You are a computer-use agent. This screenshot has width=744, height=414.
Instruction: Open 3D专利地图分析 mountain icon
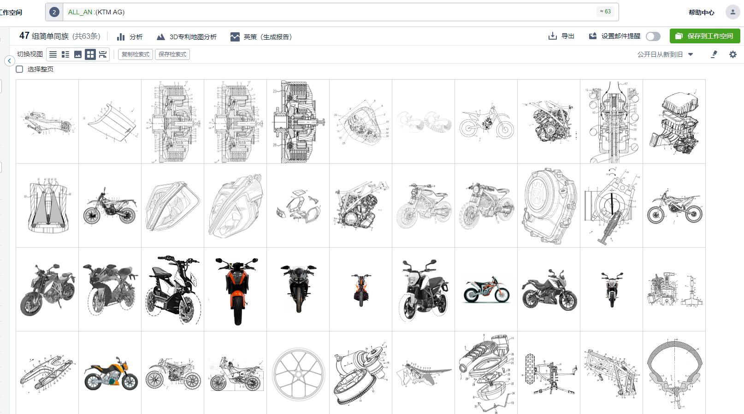click(x=160, y=37)
